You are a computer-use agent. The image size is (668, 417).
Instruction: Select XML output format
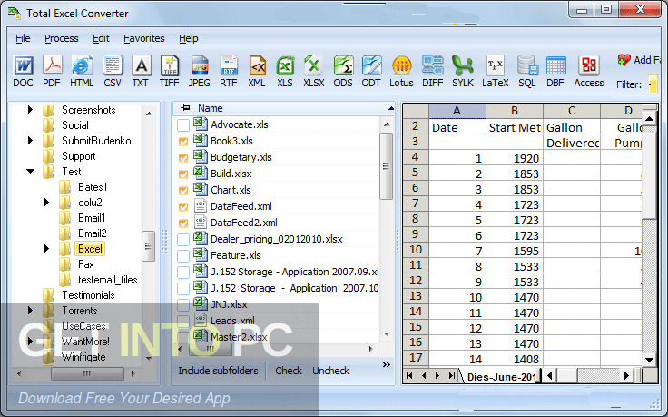tap(257, 71)
